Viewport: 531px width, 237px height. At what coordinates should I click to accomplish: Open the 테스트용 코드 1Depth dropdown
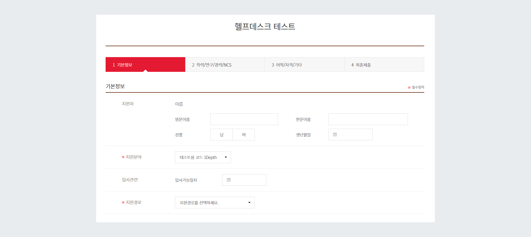pos(203,157)
